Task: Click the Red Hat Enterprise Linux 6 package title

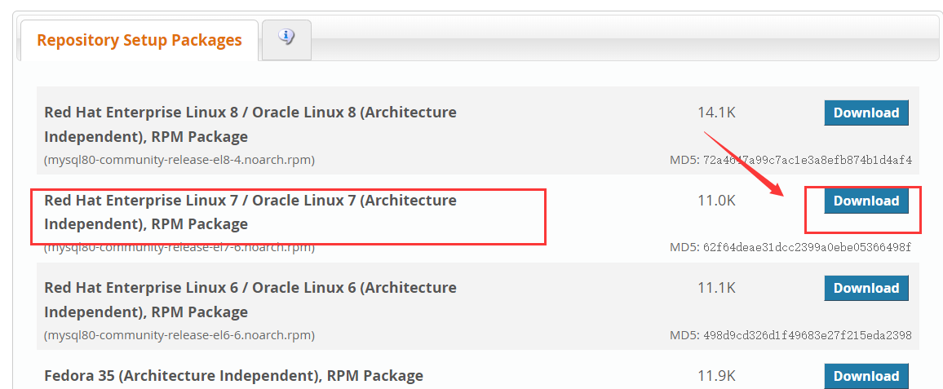Action: tap(250, 299)
